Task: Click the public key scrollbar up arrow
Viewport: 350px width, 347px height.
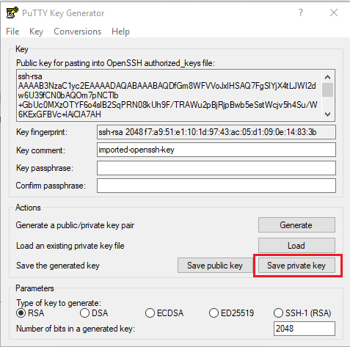Action: pyautogui.click(x=327, y=77)
